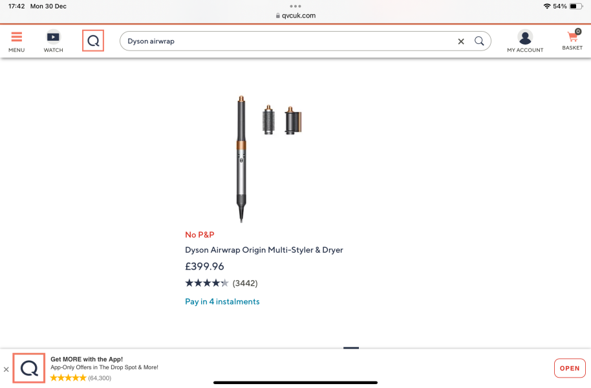
Task: Tap the battery status indicator
Action: point(575,6)
